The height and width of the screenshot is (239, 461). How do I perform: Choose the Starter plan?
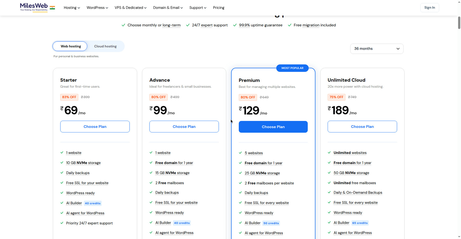coord(95,127)
